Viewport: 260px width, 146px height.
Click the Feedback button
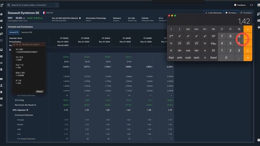point(240,5)
